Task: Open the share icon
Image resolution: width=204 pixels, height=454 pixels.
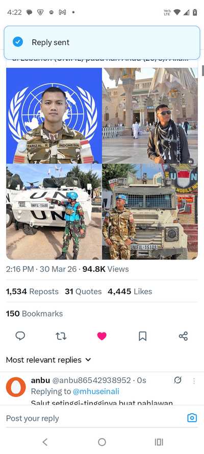Action: (x=183, y=336)
